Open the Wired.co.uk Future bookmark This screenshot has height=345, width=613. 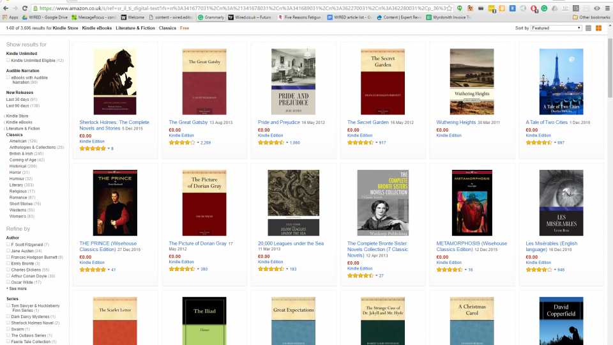(250, 17)
